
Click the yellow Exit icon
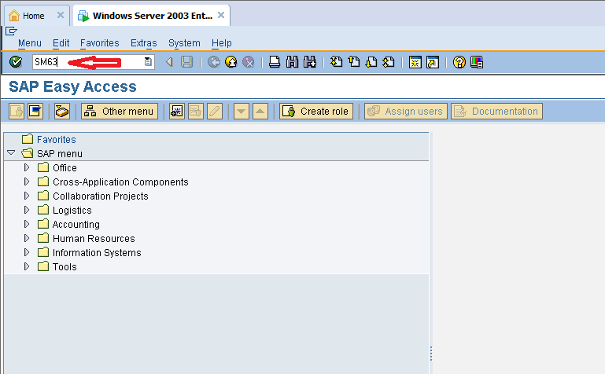click(x=231, y=62)
